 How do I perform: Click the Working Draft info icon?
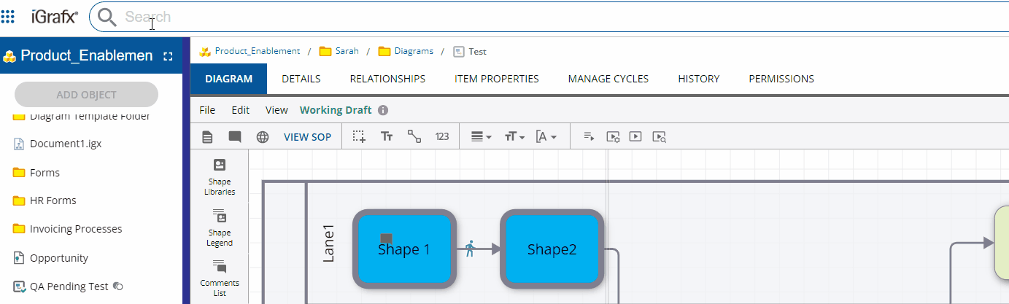pyautogui.click(x=383, y=110)
